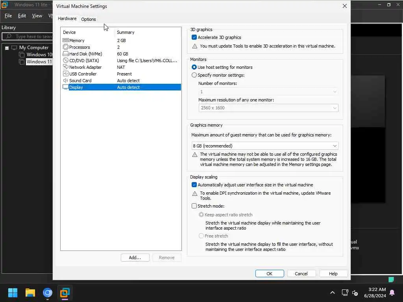Select the USB Controller Present summary value
The height and width of the screenshot is (302, 403).
tap(124, 74)
